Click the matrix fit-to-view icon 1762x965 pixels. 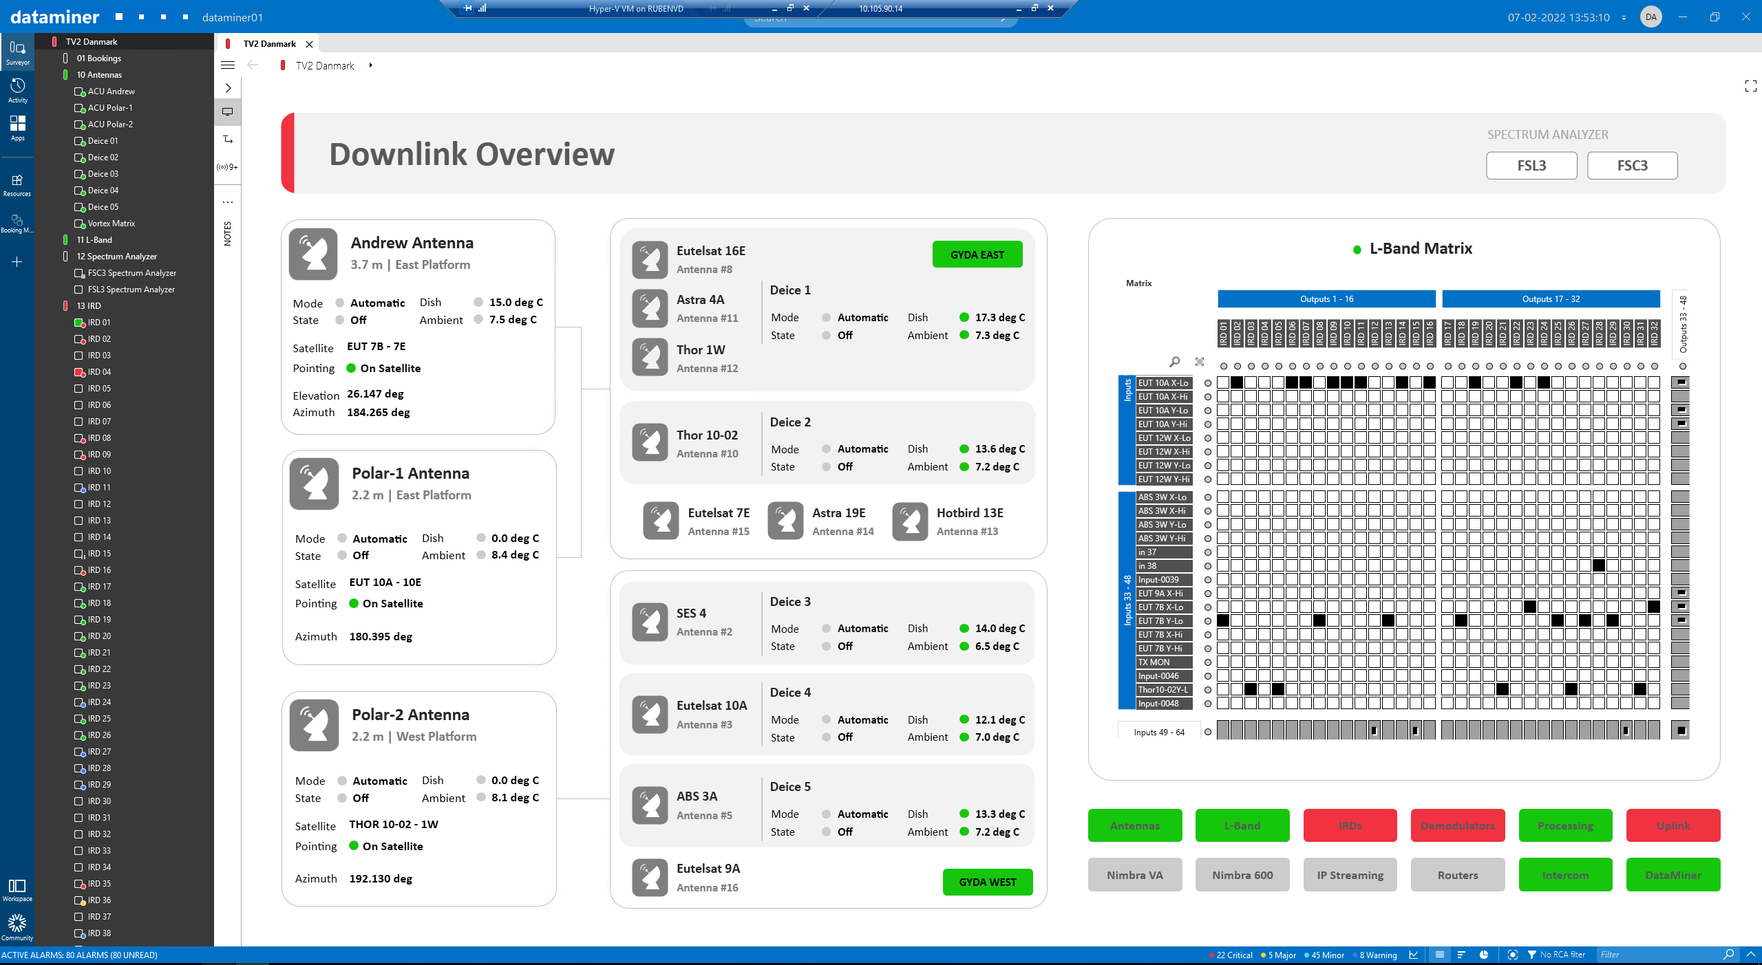pos(1200,362)
